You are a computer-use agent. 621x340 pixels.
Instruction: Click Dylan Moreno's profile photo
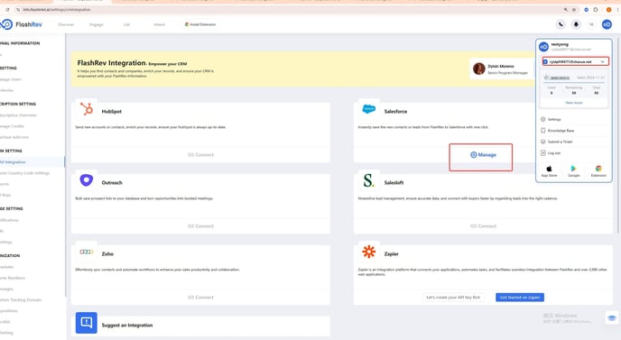478,69
